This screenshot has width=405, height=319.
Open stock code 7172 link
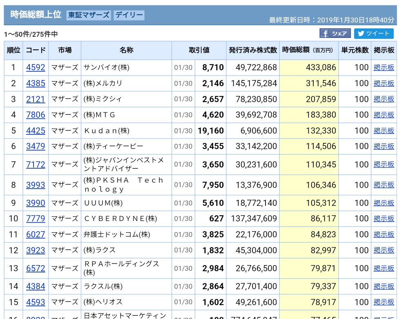35,165
